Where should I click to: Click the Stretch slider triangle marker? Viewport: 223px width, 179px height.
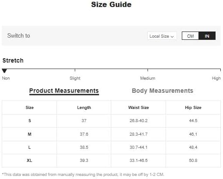click(x=4, y=71)
